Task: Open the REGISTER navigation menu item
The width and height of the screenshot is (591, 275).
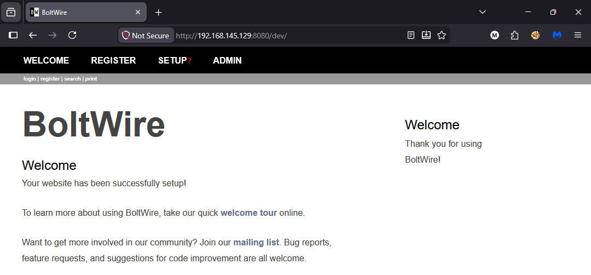Action: [113, 60]
